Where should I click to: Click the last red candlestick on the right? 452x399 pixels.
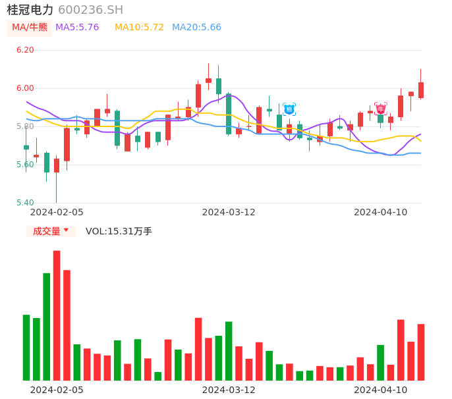[421, 90]
